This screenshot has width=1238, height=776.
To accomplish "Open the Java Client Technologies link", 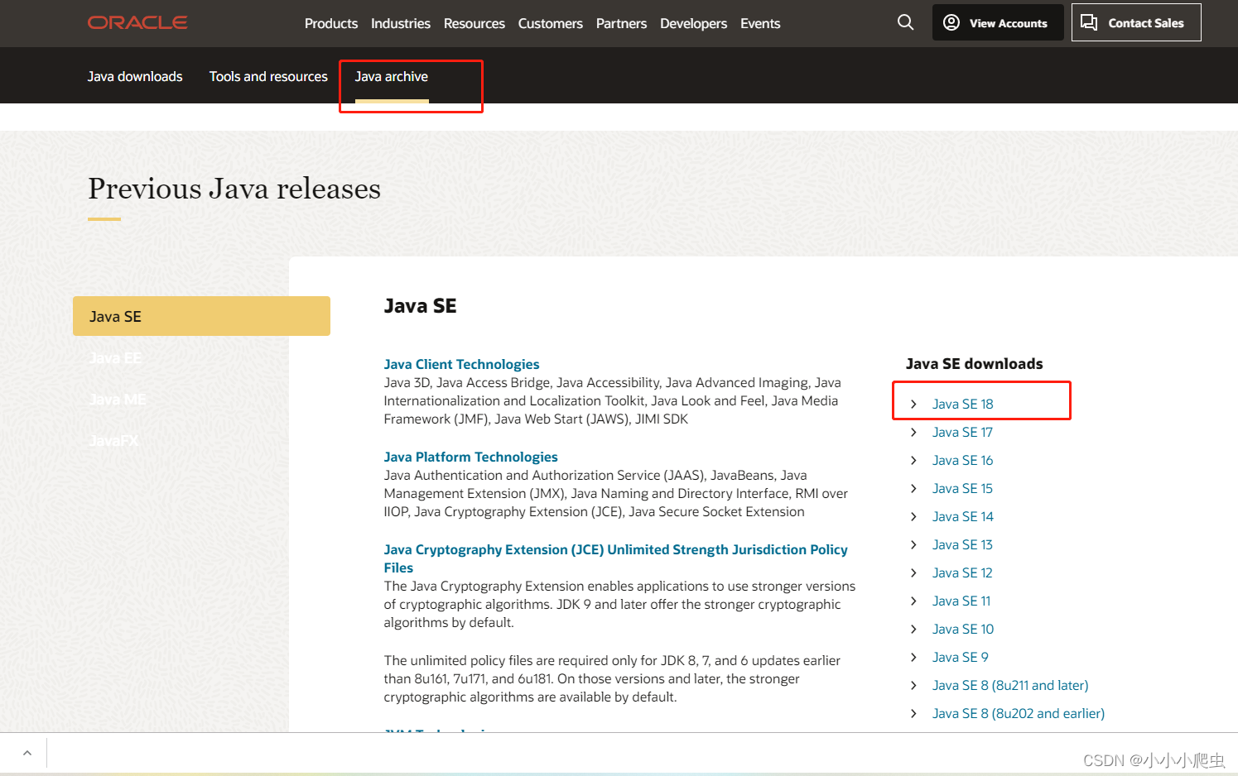I will 461,364.
